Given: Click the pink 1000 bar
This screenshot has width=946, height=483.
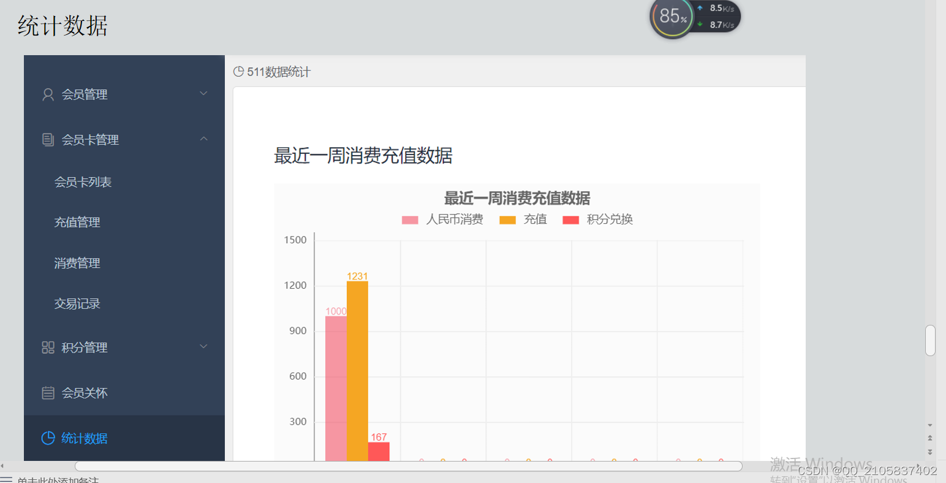Looking at the screenshot, I should coord(336,389).
